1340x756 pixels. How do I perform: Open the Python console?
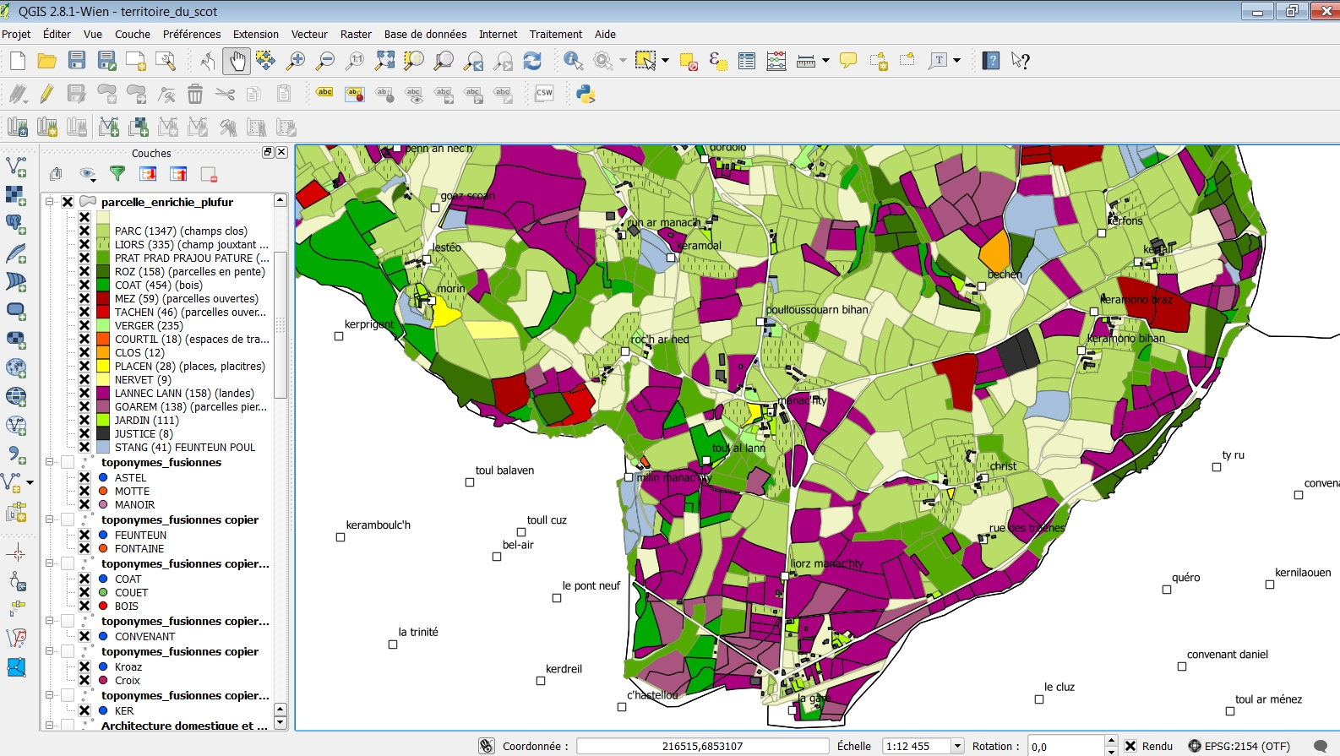coord(586,94)
